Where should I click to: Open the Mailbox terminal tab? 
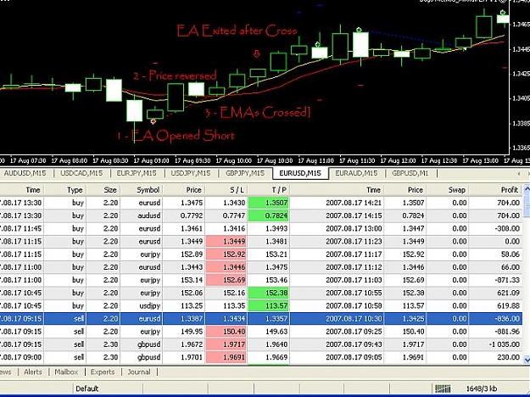point(66,372)
